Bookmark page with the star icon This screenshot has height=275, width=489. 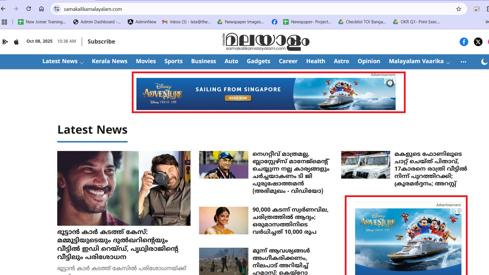459,9
